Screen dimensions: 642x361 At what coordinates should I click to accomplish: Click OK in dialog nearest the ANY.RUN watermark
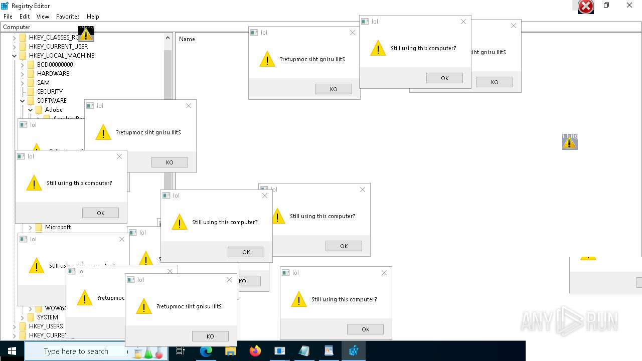365,329
